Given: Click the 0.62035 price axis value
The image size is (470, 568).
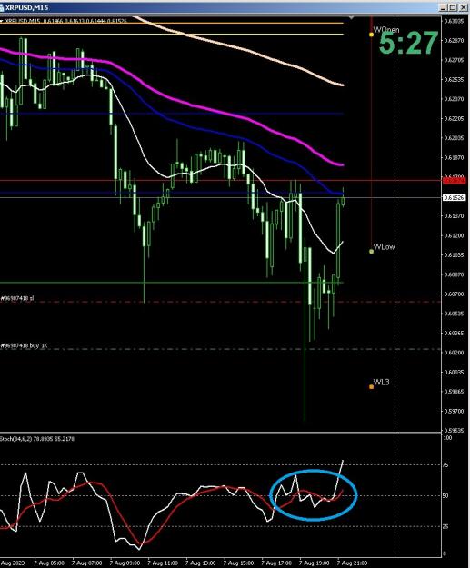Looking at the screenshot, I should (x=454, y=138).
